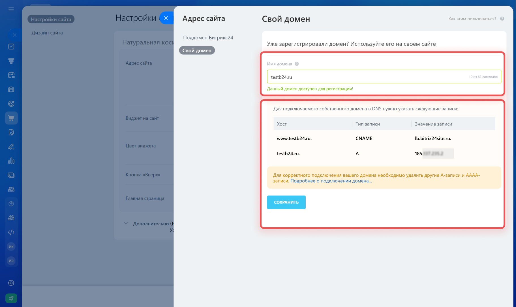Image resolution: width=516 pixels, height=307 pixels.
Task: Select the shopping cart Sites icon
Action: (11, 118)
